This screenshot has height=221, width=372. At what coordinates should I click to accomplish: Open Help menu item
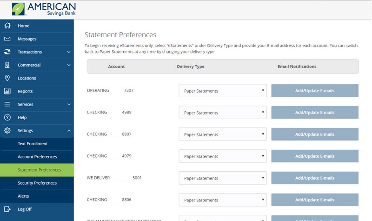[x=37, y=118]
